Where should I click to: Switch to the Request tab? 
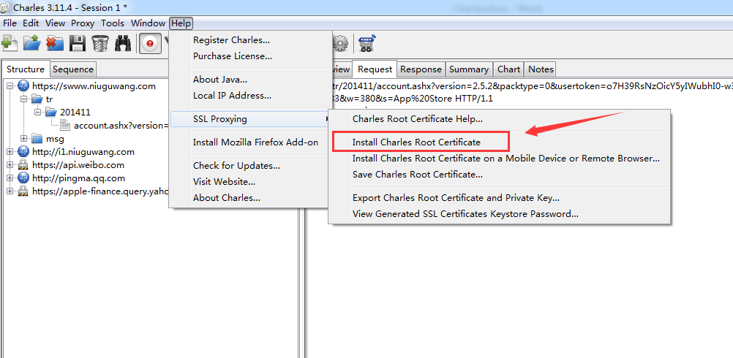pos(375,69)
